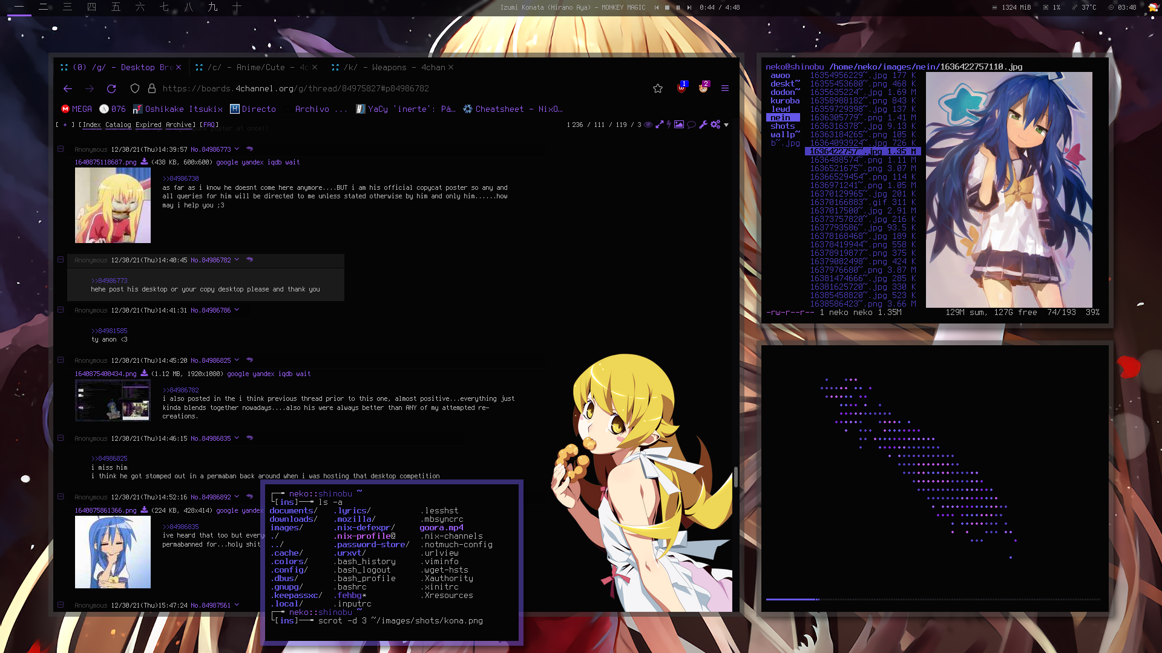Bookmark page with the star icon
Image resolution: width=1162 pixels, height=653 pixels.
tap(658, 89)
